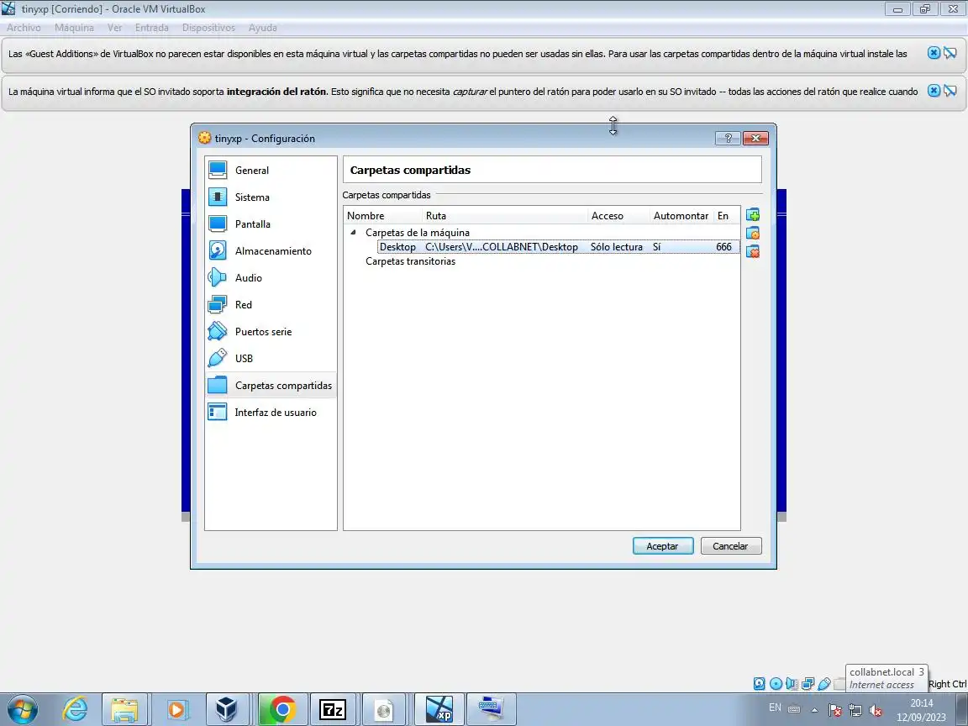The height and width of the screenshot is (726, 968).
Task: Select the Puertos serie category
Action: click(271, 332)
